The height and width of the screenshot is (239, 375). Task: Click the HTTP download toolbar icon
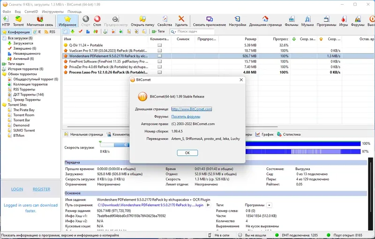pyautogui.click(x=6, y=19)
